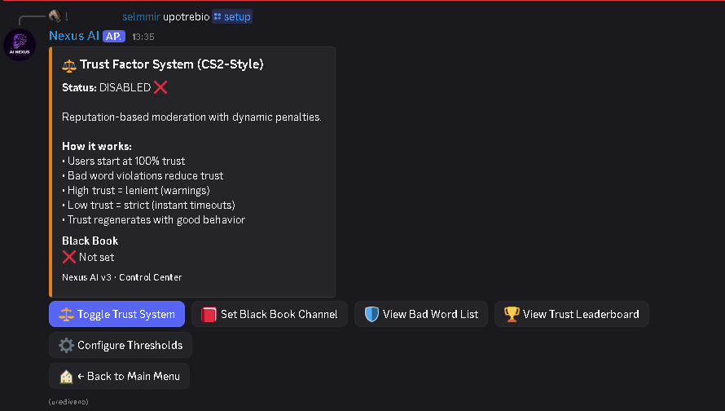Image resolution: width=725 pixels, height=411 pixels.
Task: Open the Nexus AI username profile
Action: click(74, 36)
